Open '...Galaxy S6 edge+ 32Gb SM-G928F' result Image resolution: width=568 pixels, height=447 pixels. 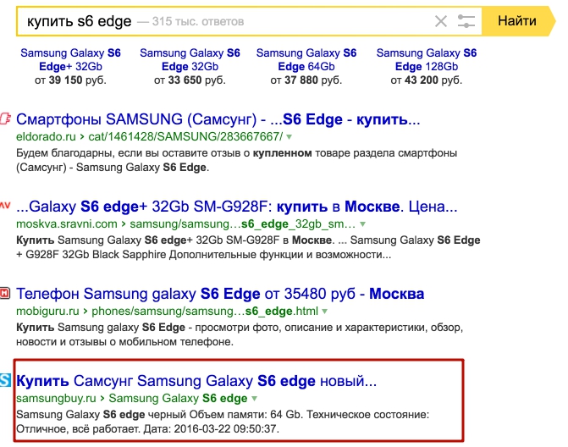pos(237,206)
